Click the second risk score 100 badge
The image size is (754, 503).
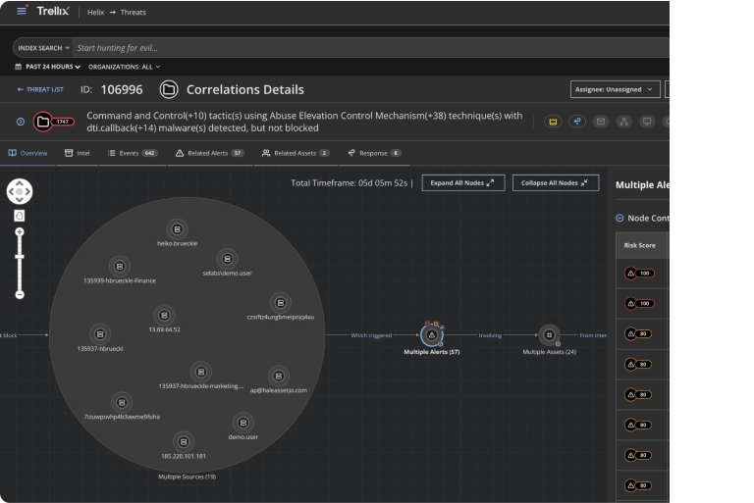point(639,304)
